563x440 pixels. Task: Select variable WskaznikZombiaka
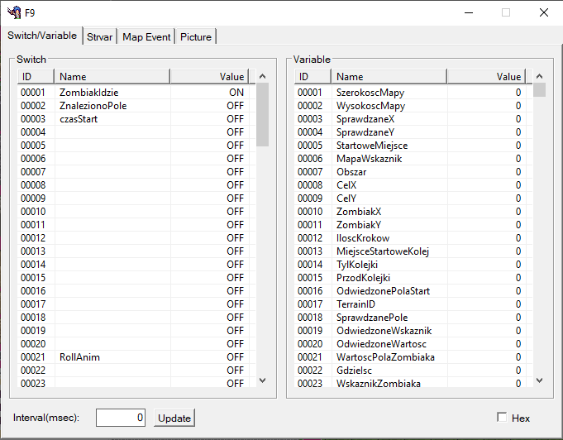[x=413, y=383]
